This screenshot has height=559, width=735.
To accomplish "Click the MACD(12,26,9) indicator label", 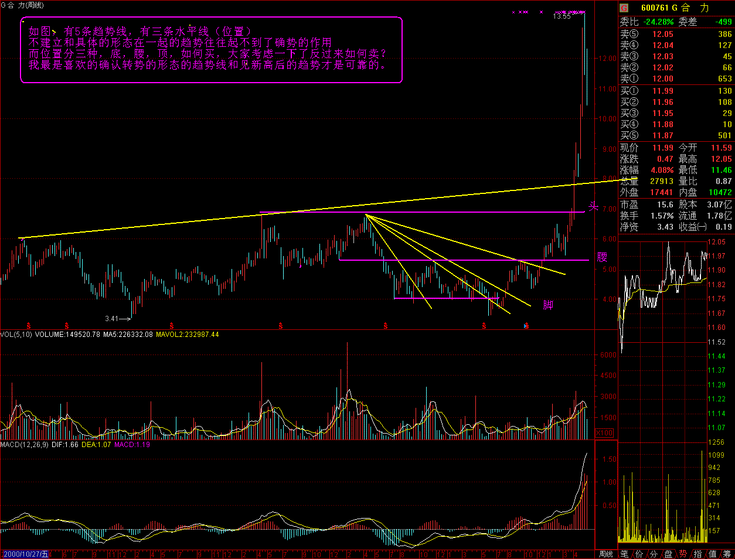I will pyautogui.click(x=25, y=445).
